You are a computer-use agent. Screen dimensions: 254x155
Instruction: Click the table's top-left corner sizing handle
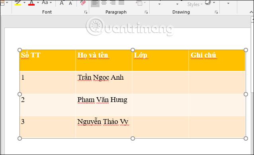(x=20, y=50)
